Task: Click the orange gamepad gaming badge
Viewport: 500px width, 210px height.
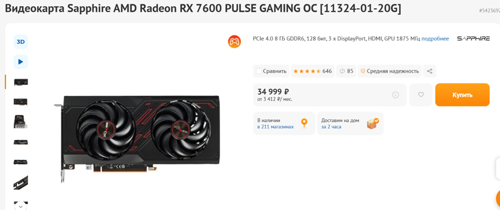Action: (235, 41)
